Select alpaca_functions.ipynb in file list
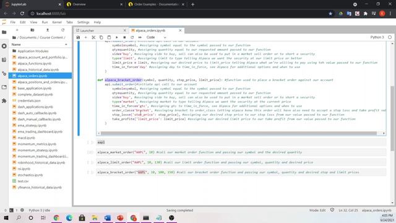Viewport: 396px width, 223px height. point(40,63)
